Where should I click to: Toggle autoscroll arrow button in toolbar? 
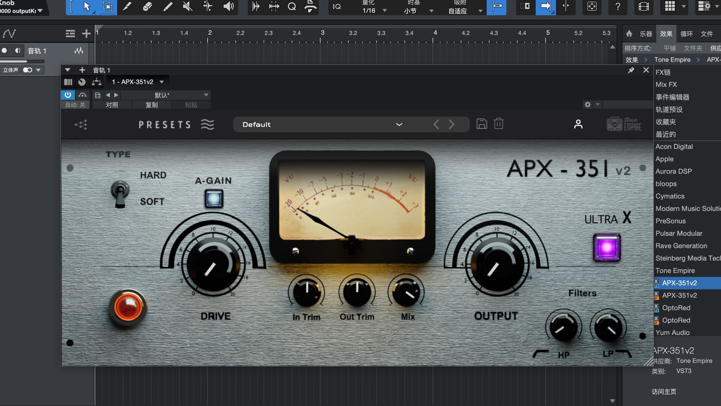pyautogui.click(x=546, y=7)
